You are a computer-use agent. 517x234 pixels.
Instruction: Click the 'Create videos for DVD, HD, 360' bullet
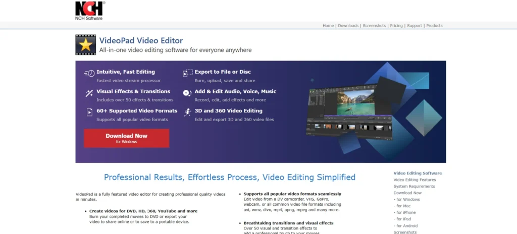[x=143, y=211]
